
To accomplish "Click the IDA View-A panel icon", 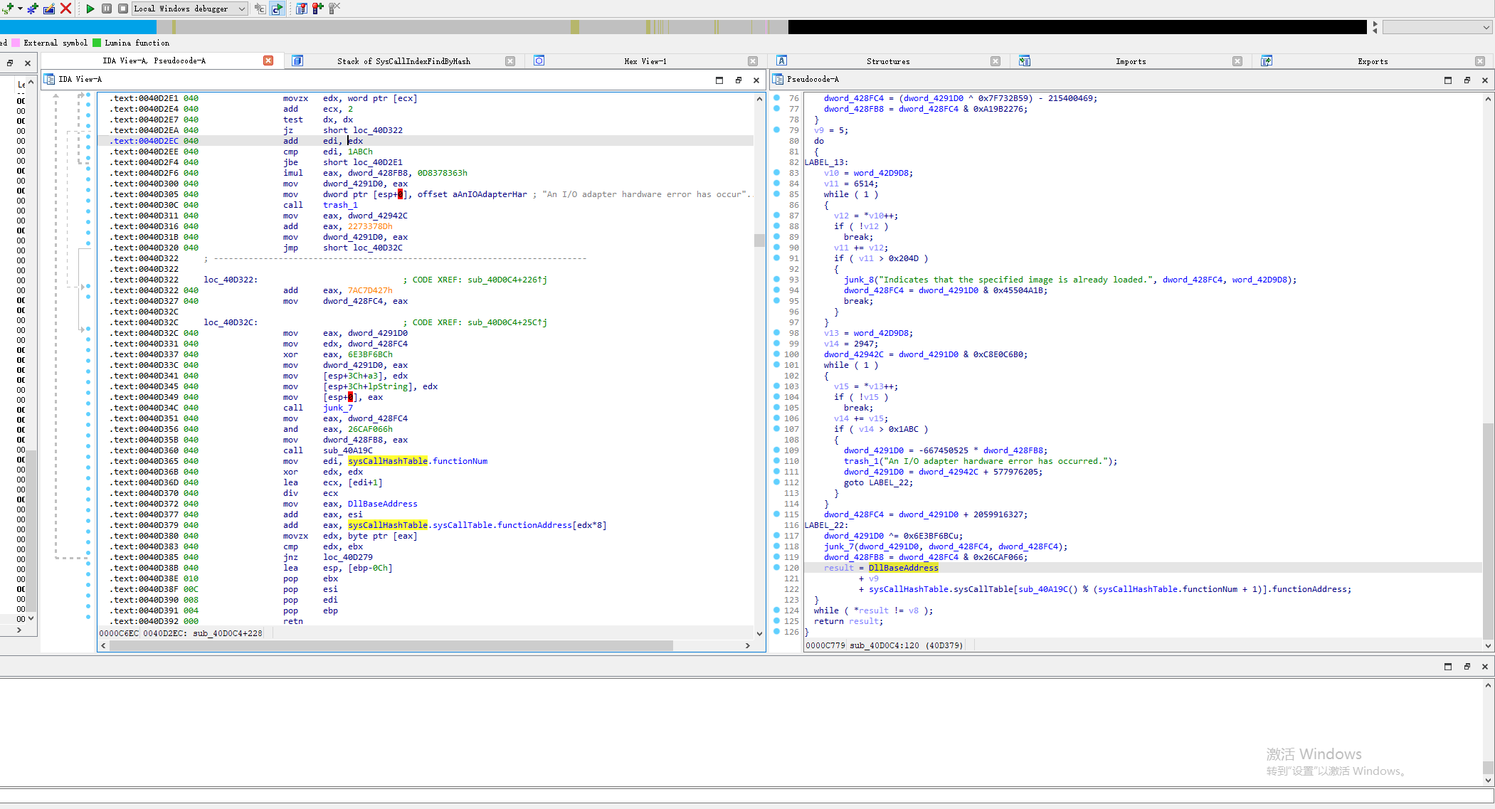I will tap(49, 79).
